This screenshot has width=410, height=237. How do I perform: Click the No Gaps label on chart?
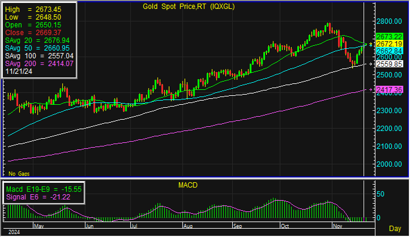click(19, 173)
